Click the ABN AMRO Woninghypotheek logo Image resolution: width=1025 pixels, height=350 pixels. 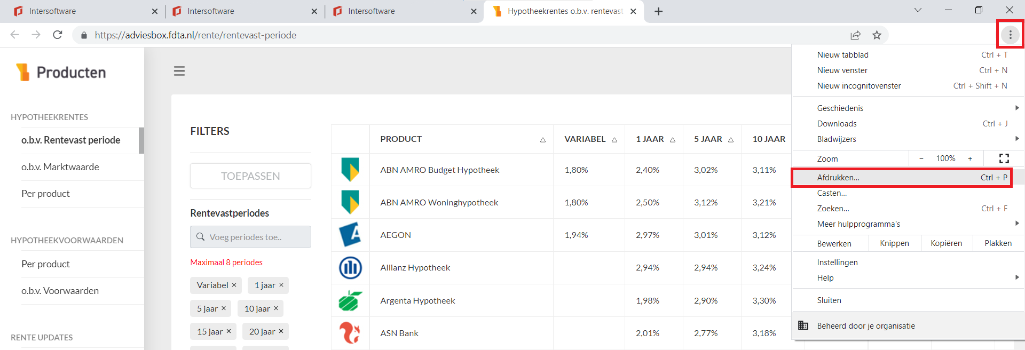[x=350, y=202]
